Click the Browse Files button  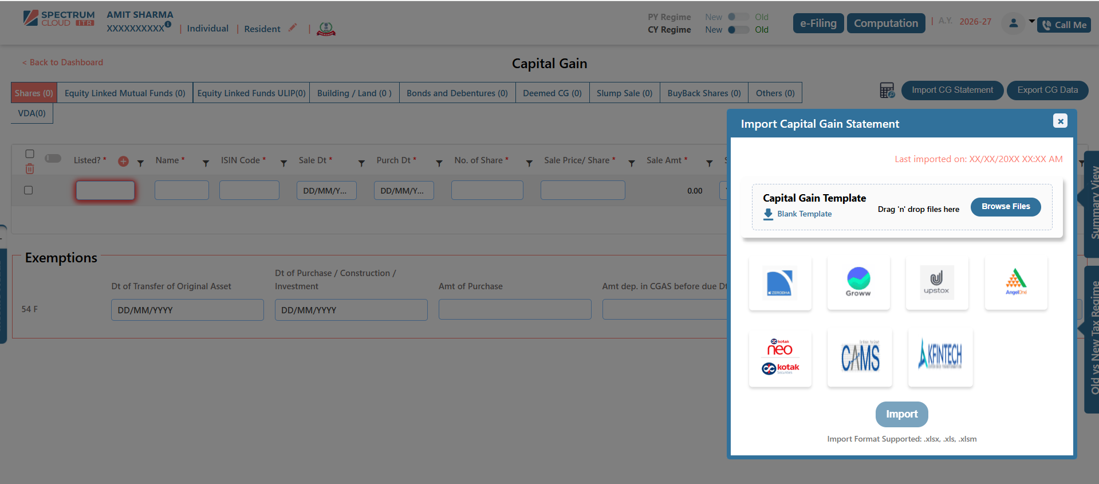tap(1005, 207)
